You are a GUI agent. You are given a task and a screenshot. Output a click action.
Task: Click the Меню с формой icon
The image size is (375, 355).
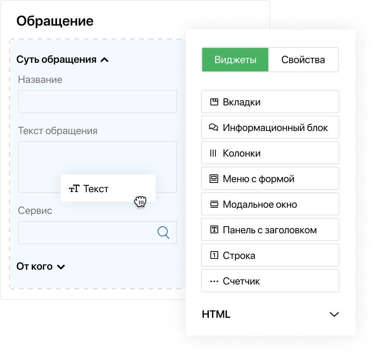coord(214,179)
